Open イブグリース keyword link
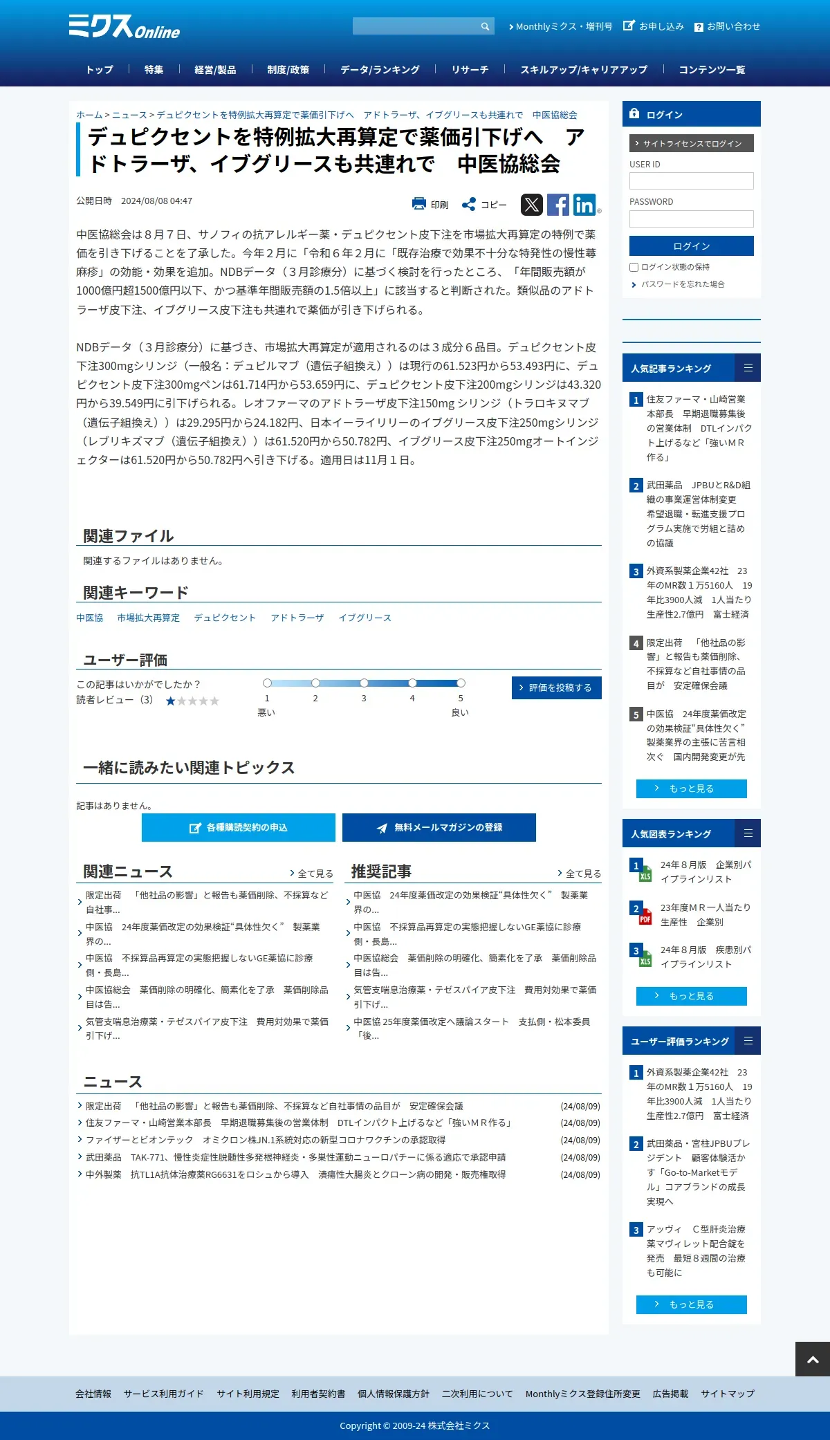Image resolution: width=830 pixels, height=1440 pixels. [365, 618]
